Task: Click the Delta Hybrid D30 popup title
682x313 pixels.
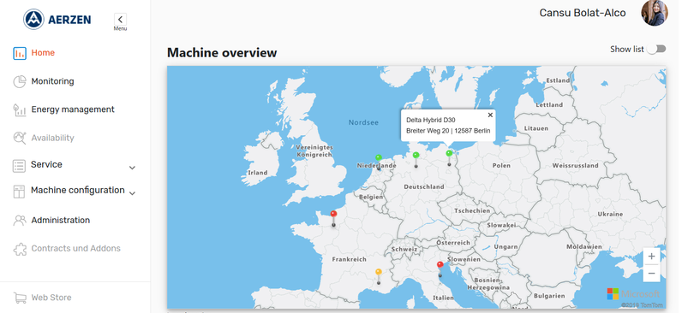Action: pyautogui.click(x=431, y=120)
